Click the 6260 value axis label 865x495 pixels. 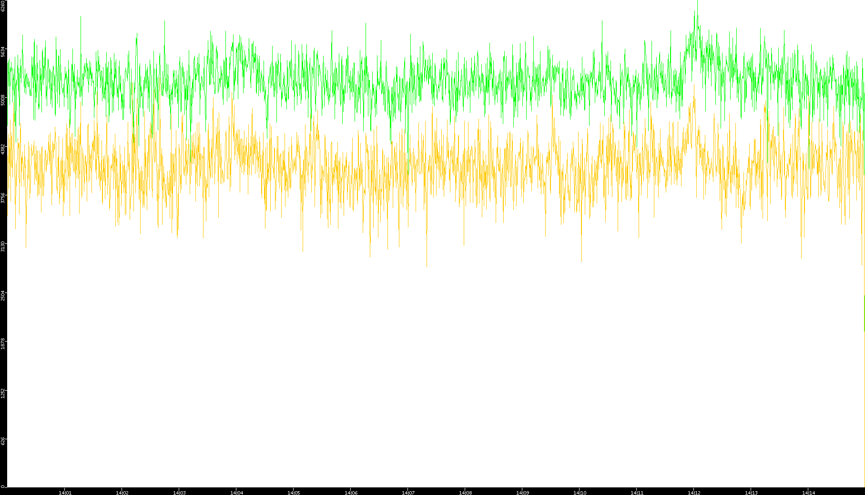click(3, 6)
